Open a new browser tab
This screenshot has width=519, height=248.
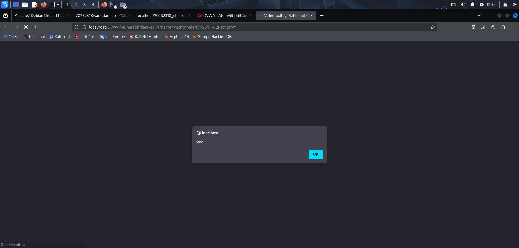pyautogui.click(x=322, y=16)
